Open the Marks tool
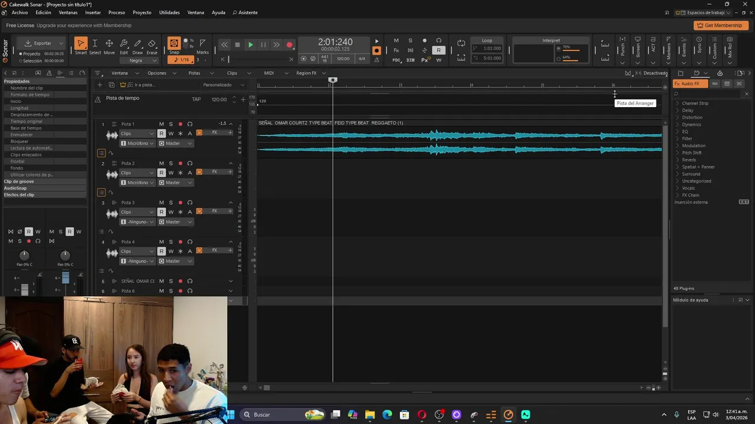 click(x=202, y=46)
